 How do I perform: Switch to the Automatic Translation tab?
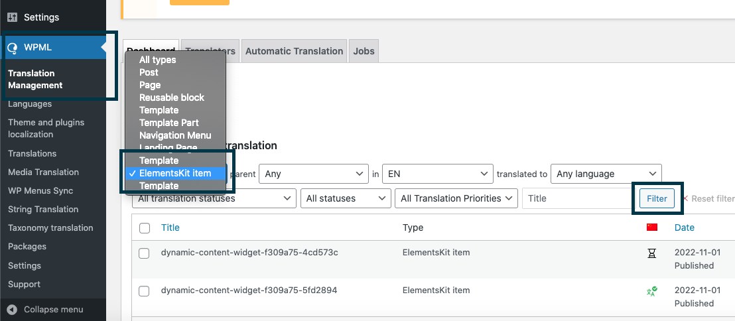point(294,51)
